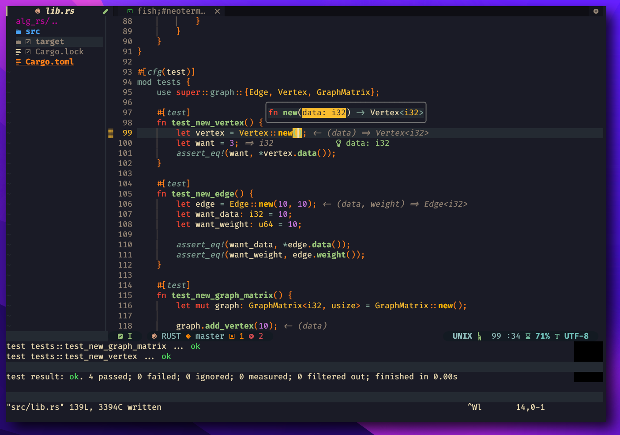Switch to the fish;#neoterm terminal tab

tap(171, 11)
